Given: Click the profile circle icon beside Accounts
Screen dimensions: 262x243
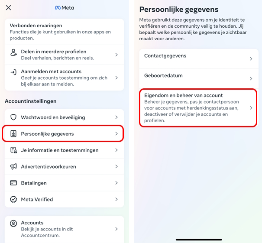Looking at the screenshot, I should pos(13,224).
